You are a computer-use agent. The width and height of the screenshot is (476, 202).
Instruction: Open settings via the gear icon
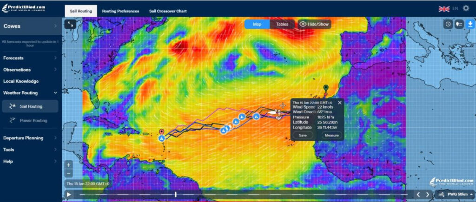click(x=466, y=8)
